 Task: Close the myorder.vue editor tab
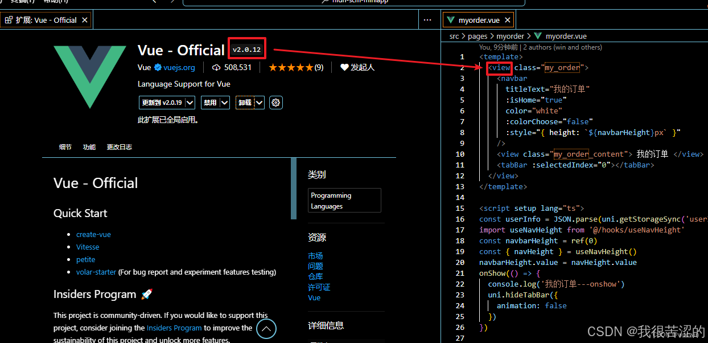pos(507,20)
